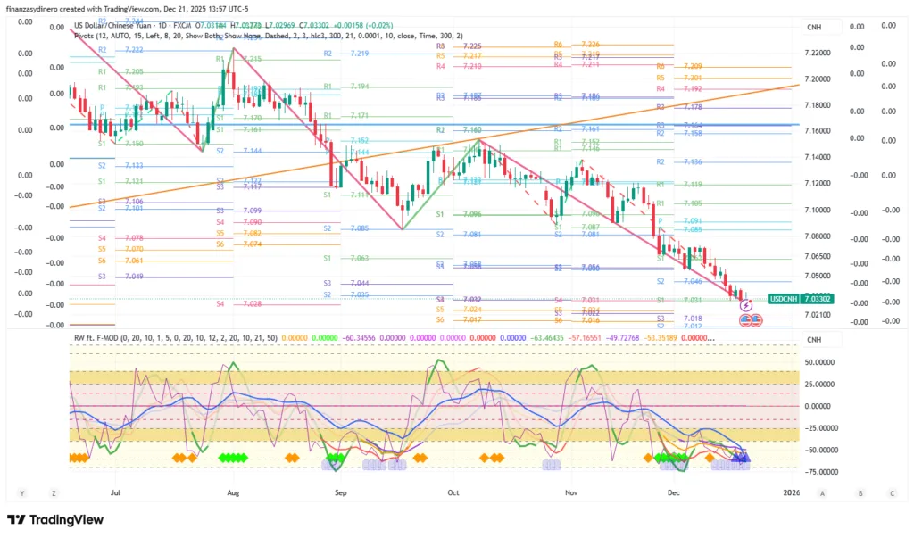This screenshot has height=538, width=914.
Task: Click the Oct label on the time axis
Action: [453, 492]
